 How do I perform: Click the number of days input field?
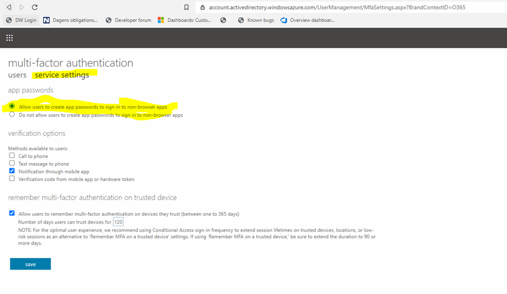[x=118, y=222]
